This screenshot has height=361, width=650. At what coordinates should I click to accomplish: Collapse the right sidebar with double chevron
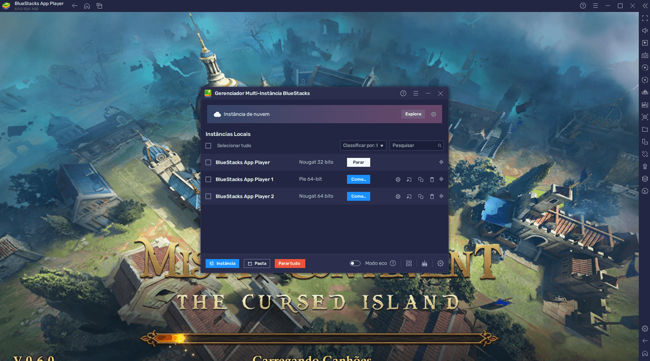[x=645, y=6]
